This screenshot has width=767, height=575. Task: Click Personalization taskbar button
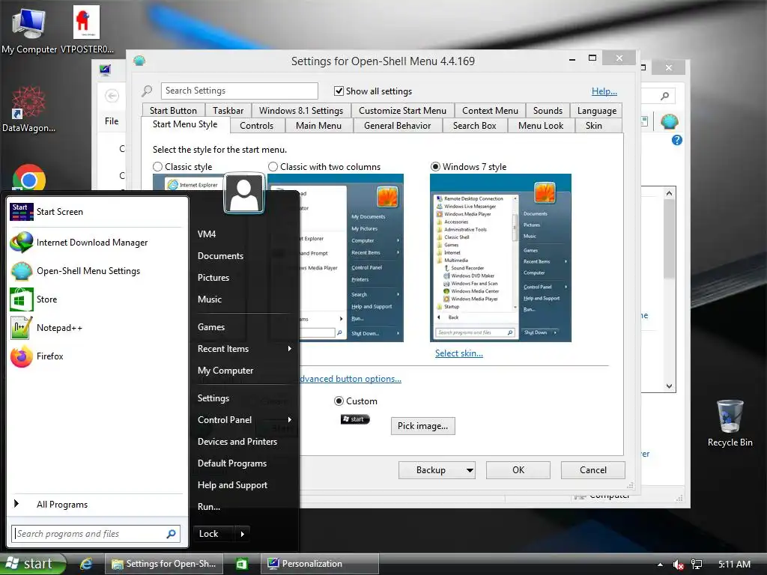click(x=319, y=564)
